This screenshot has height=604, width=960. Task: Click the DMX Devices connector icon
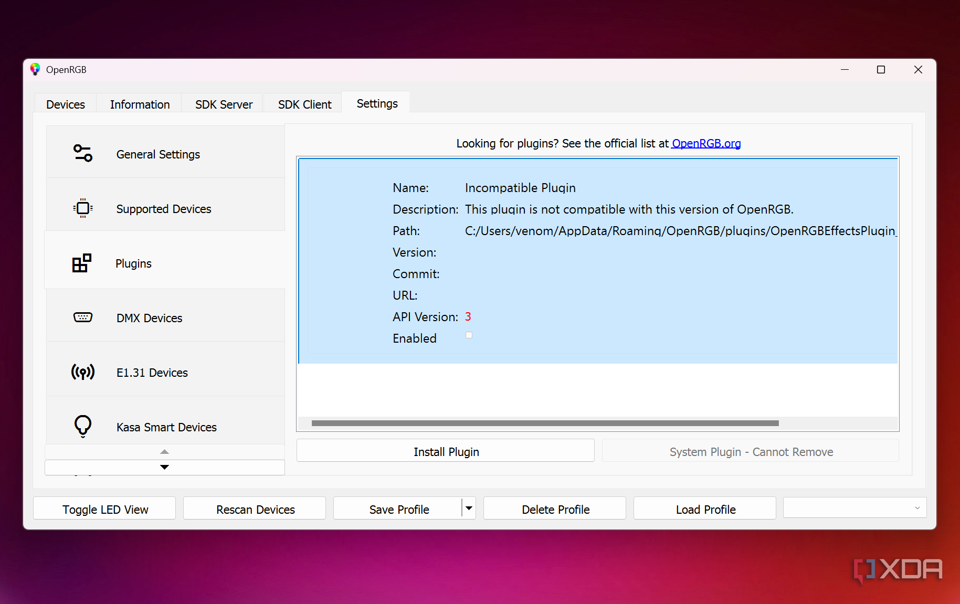(x=83, y=317)
